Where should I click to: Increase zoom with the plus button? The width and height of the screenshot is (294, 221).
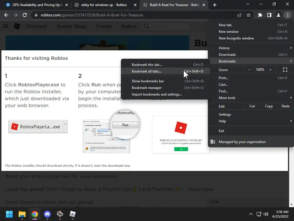coord(270,70)
